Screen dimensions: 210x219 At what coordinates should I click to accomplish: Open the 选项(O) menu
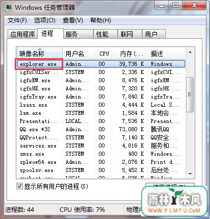[x=45, y=20]
